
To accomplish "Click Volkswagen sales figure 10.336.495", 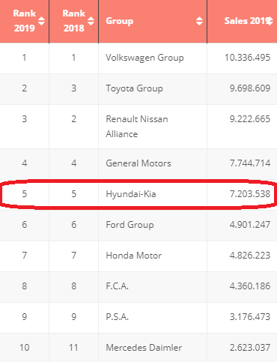I will (x=248, y=58).
